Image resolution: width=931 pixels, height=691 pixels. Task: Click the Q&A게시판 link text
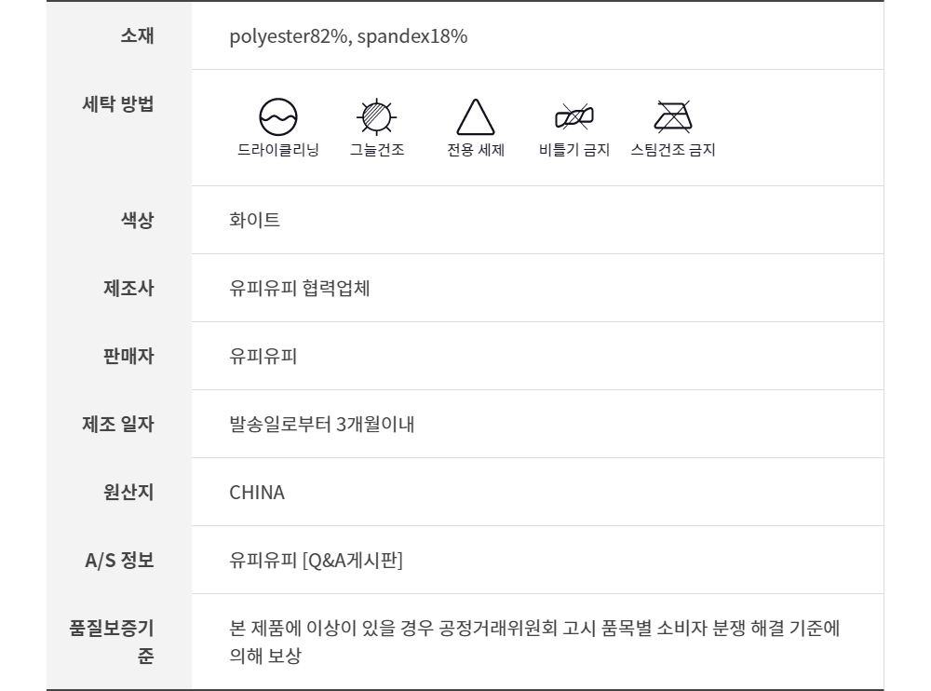click(x=354, y=561)
